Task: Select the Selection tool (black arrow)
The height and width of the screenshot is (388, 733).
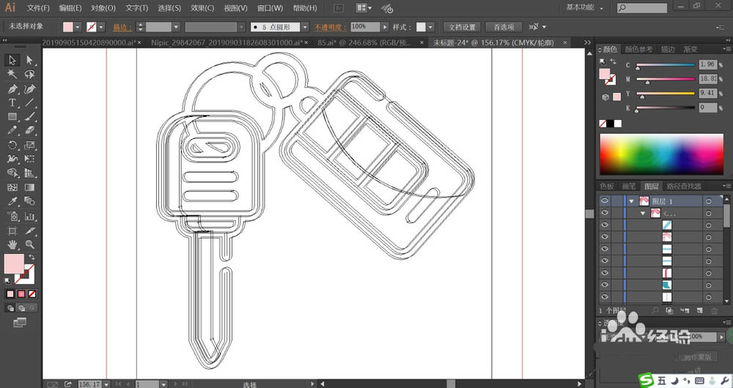Action: click(12, 60)
